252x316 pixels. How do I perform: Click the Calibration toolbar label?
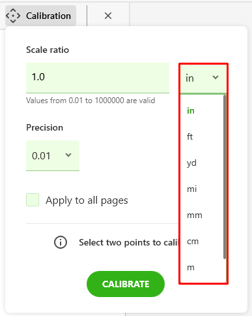click(48, 16)
